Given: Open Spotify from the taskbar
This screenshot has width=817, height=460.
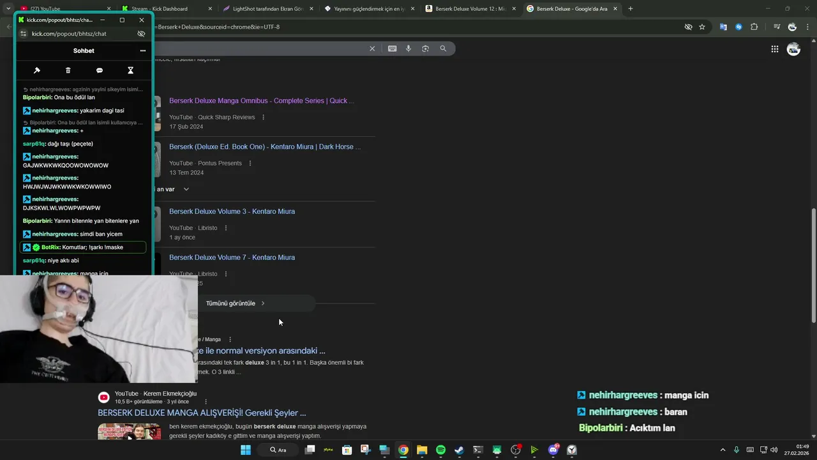Looking at the screenshot, I should point(440,450).
